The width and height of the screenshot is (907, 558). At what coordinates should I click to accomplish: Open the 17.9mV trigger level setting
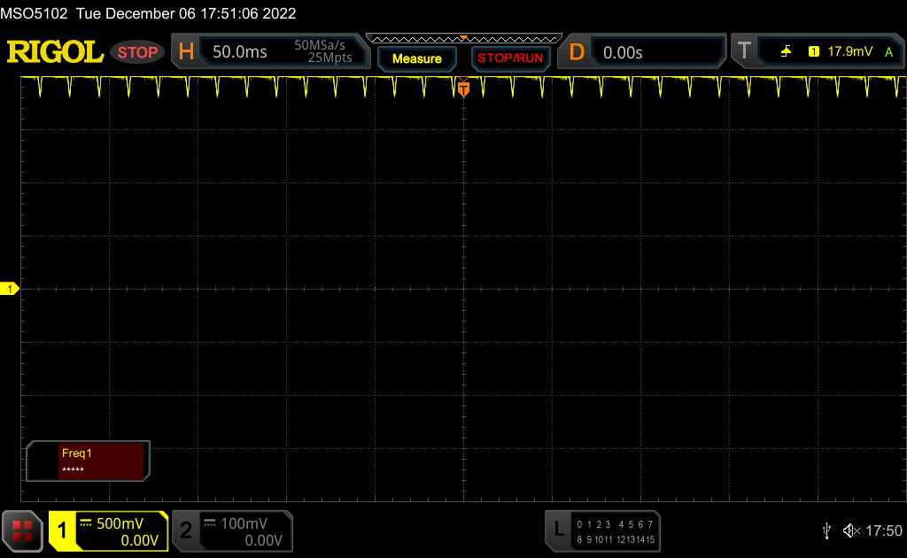849,52
